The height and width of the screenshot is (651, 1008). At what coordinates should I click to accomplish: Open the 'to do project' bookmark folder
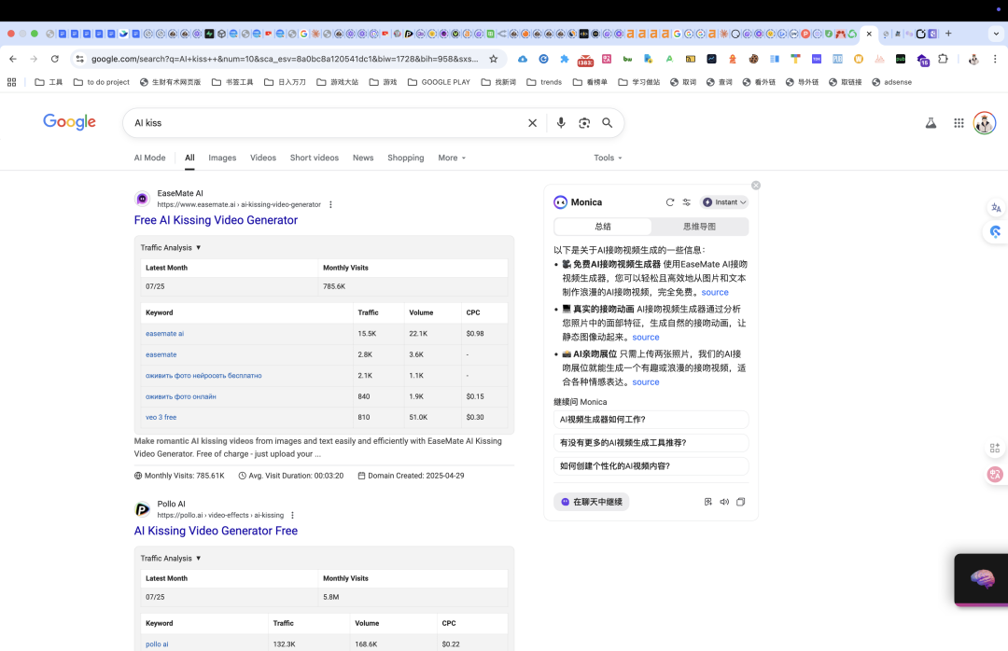[102, 82]
